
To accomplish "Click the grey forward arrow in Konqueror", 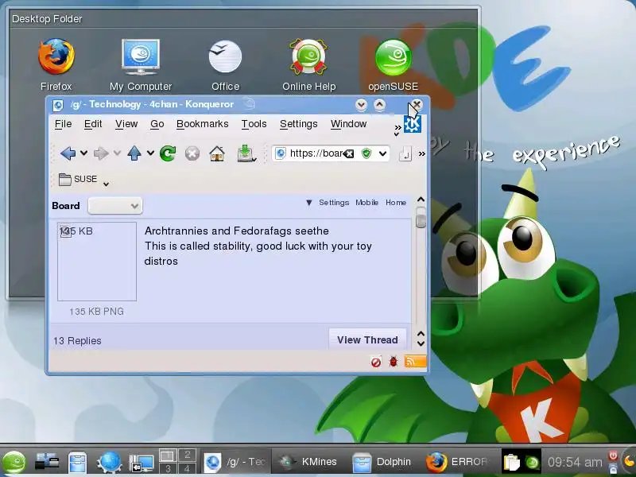I will [101, 153].
